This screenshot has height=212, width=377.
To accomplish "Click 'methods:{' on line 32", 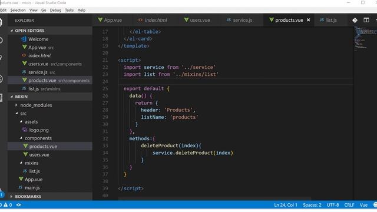I will (x=142, y=138).
